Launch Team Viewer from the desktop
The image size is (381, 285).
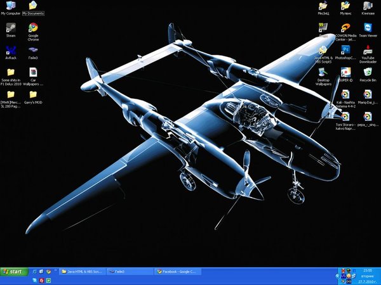pos(368,30)
